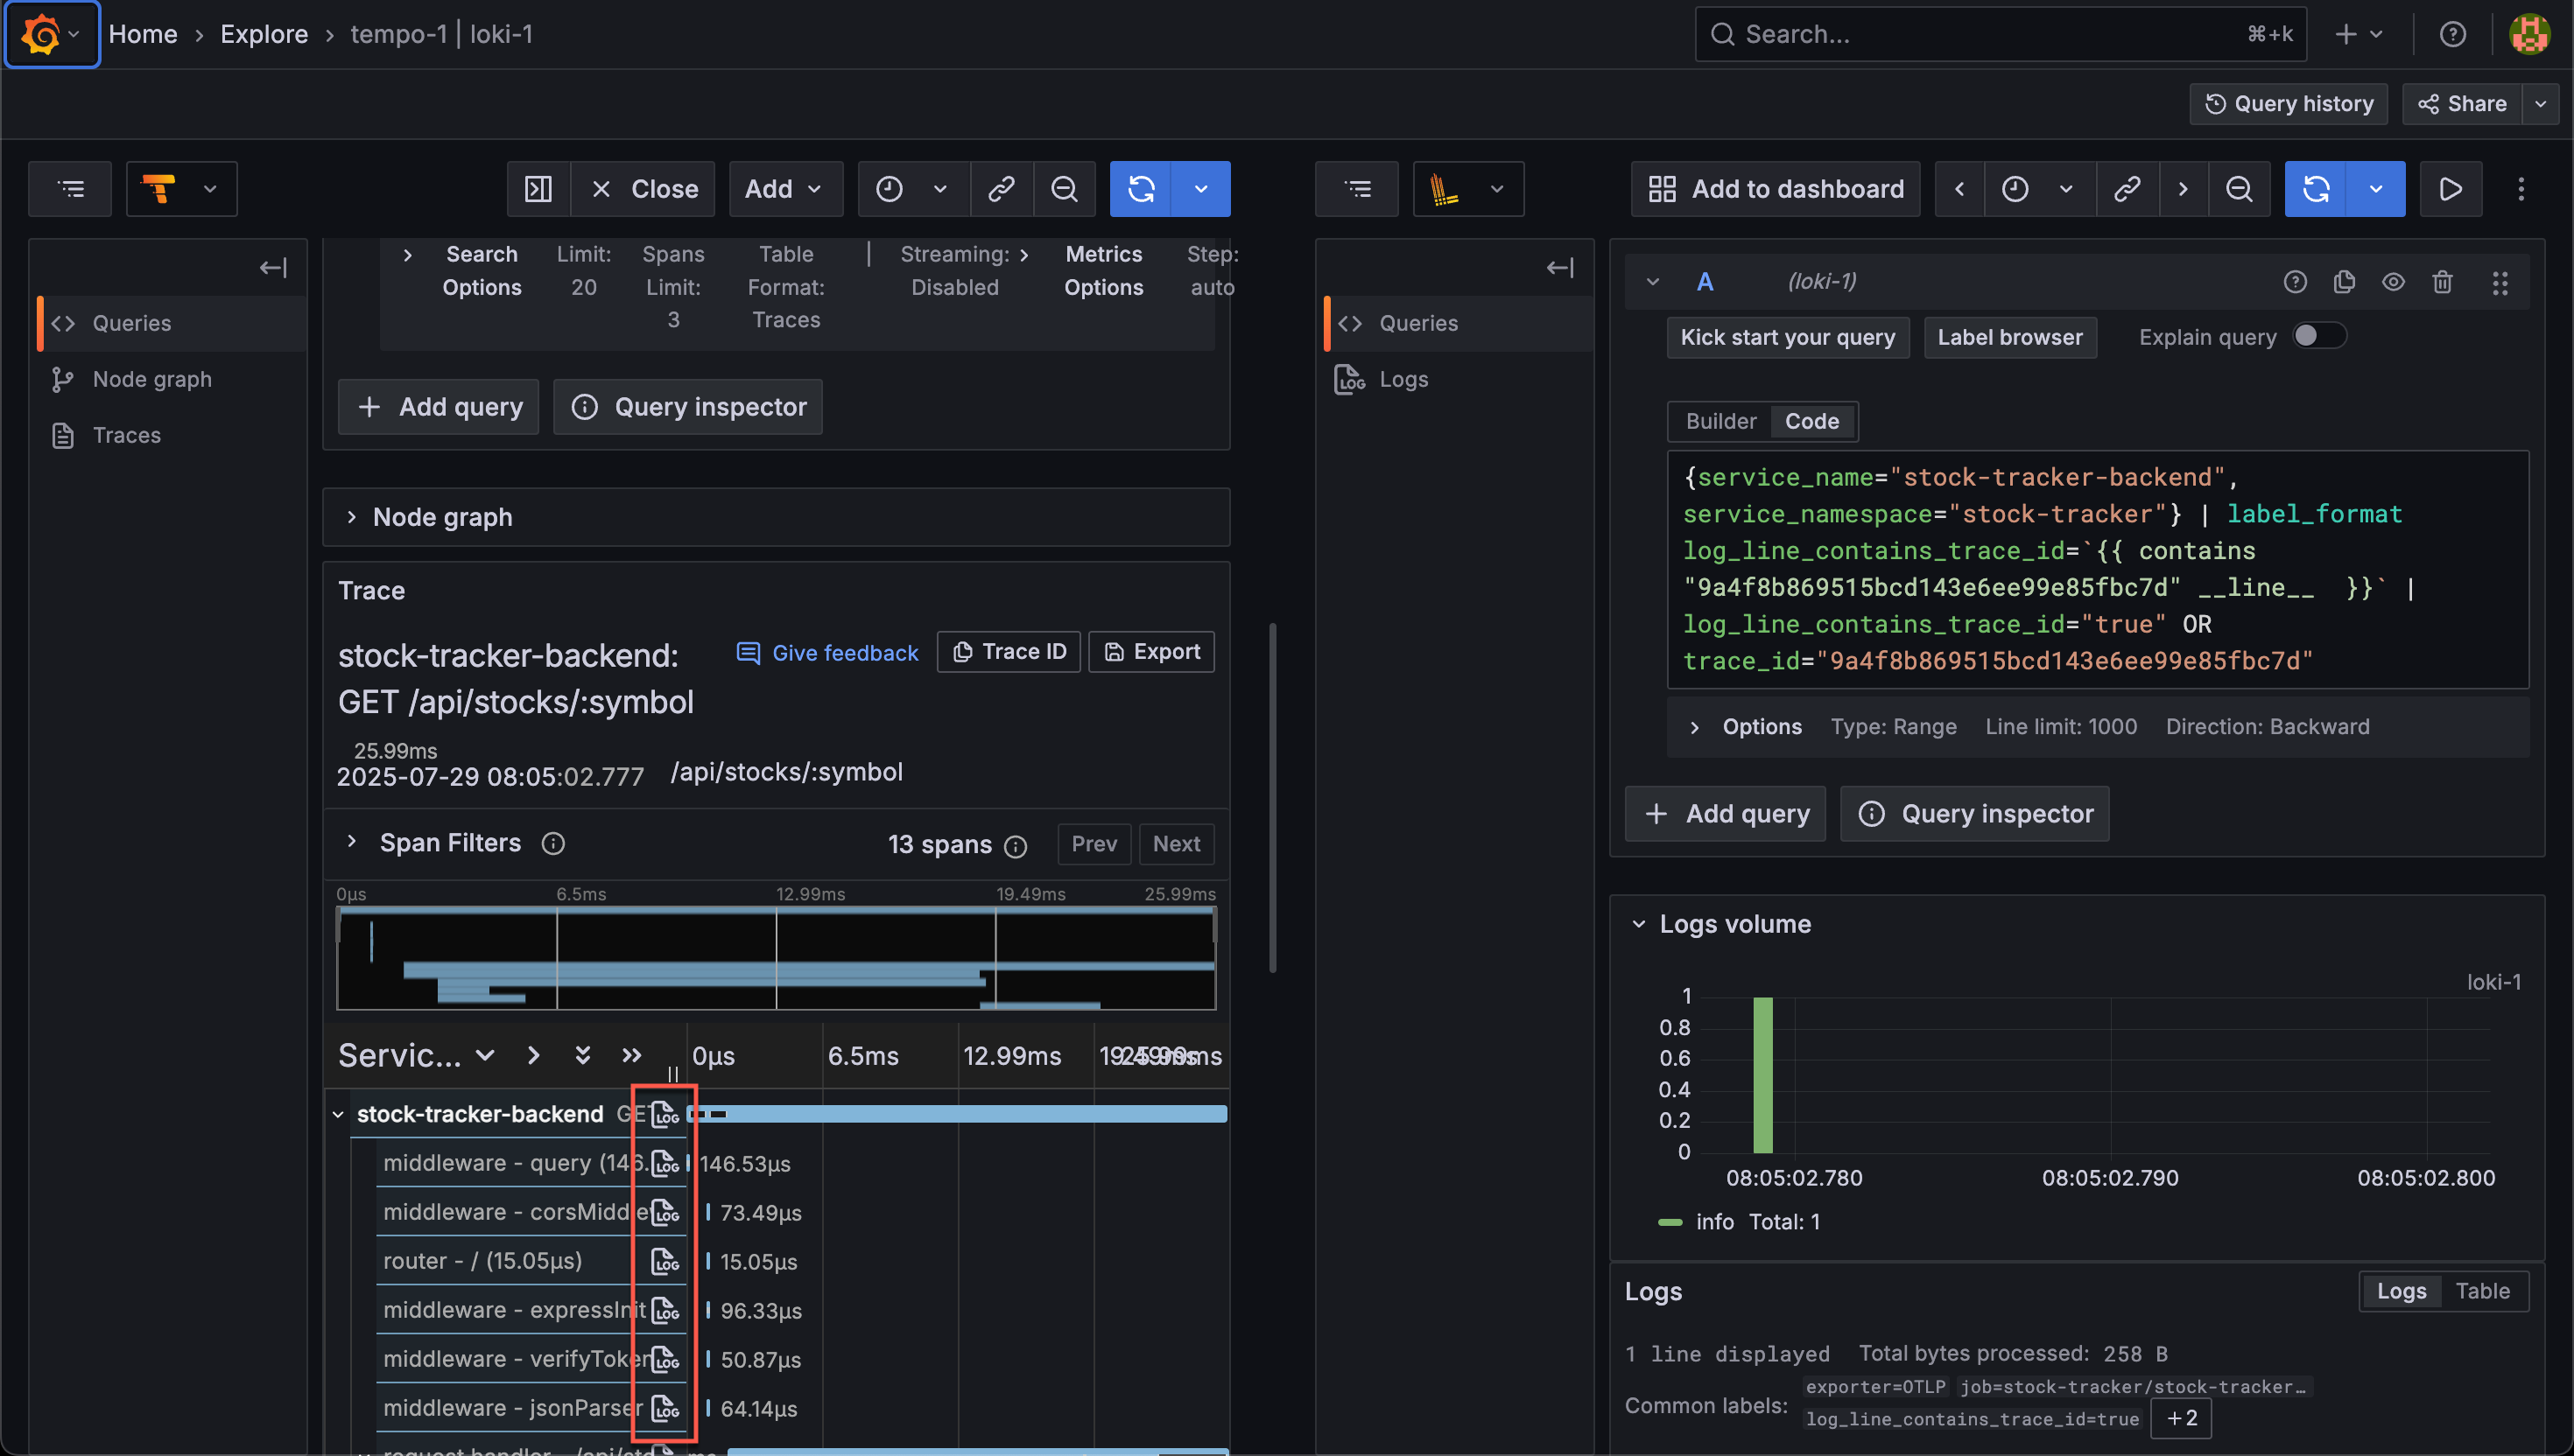The height and width of the screenshot is (1456, 2574).
Task: Open the Share dropdown arrow
Action: coord(2540,104)
